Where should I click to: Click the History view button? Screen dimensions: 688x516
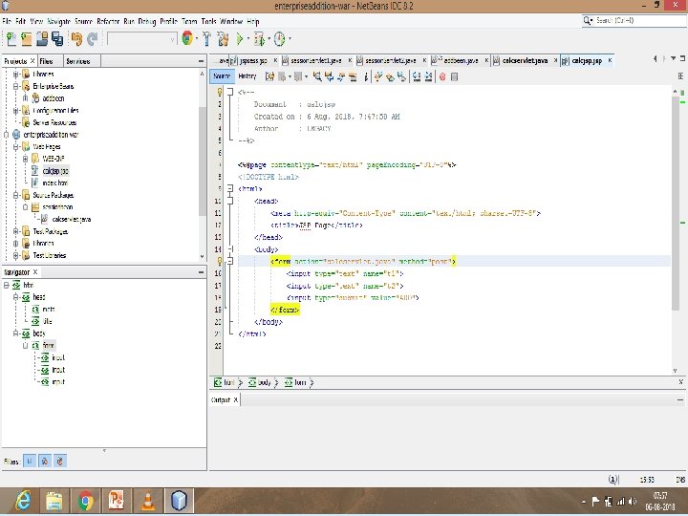247,76
